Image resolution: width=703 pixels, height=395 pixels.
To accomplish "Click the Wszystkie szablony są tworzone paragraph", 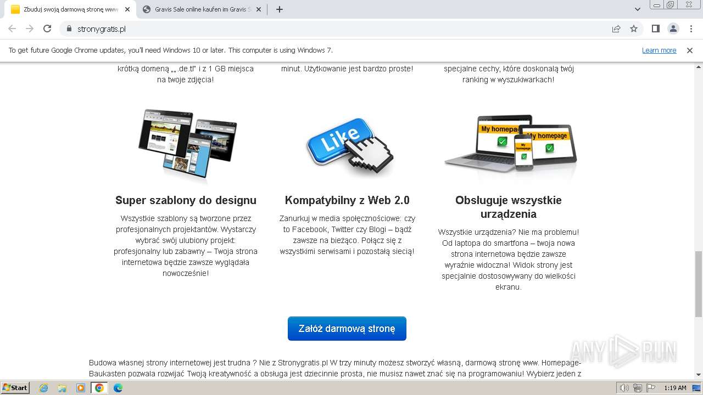I will pyautogui.click(x=186, y=246).
